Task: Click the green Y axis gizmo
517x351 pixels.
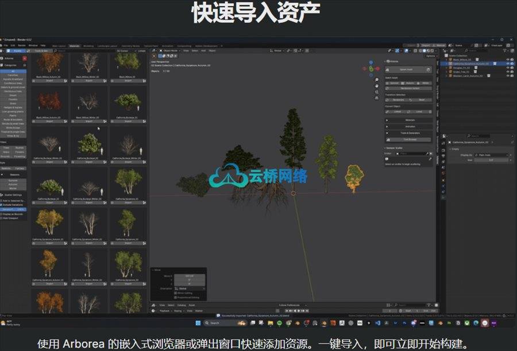Action: coord(371,69)
